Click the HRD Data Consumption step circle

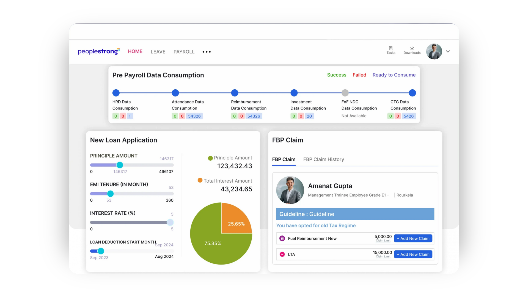click(x=116, y=93)
